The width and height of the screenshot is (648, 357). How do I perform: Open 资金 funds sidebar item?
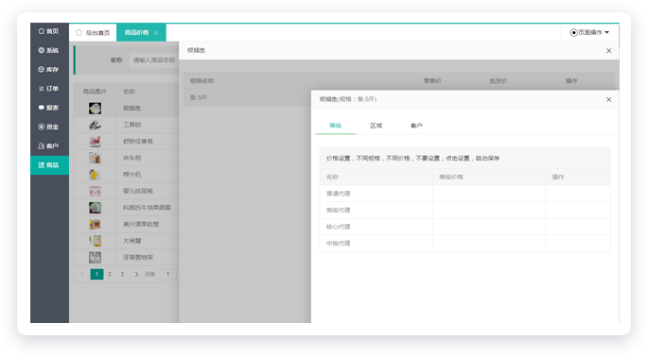(49, 127)
